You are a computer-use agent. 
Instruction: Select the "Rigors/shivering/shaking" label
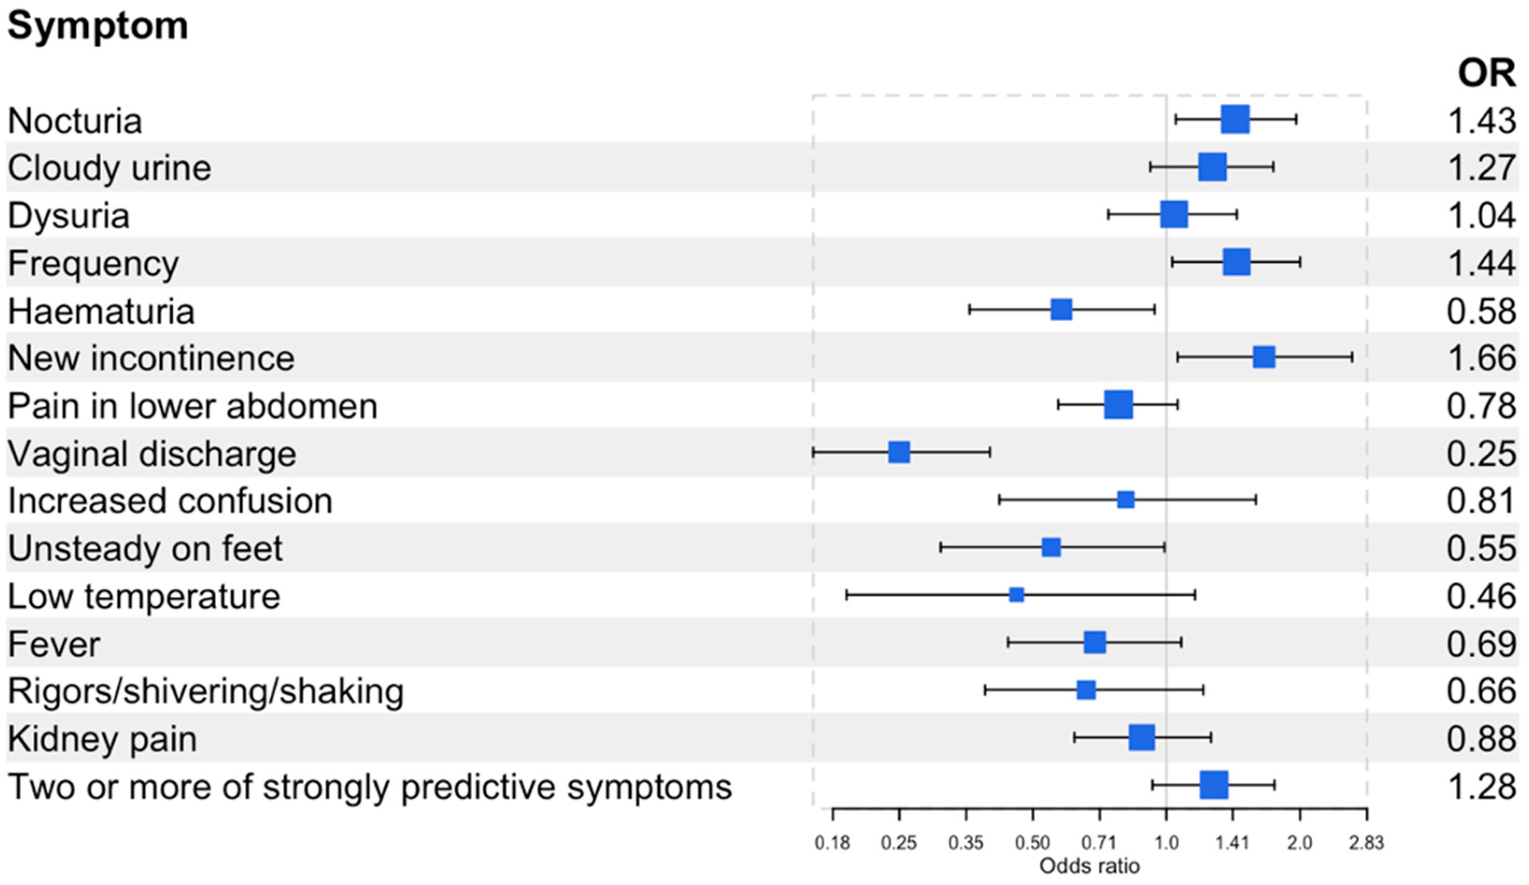[205, 692]
